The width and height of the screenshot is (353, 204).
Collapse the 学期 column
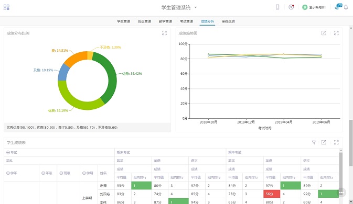pyautogui.click(x=84, y=173)
